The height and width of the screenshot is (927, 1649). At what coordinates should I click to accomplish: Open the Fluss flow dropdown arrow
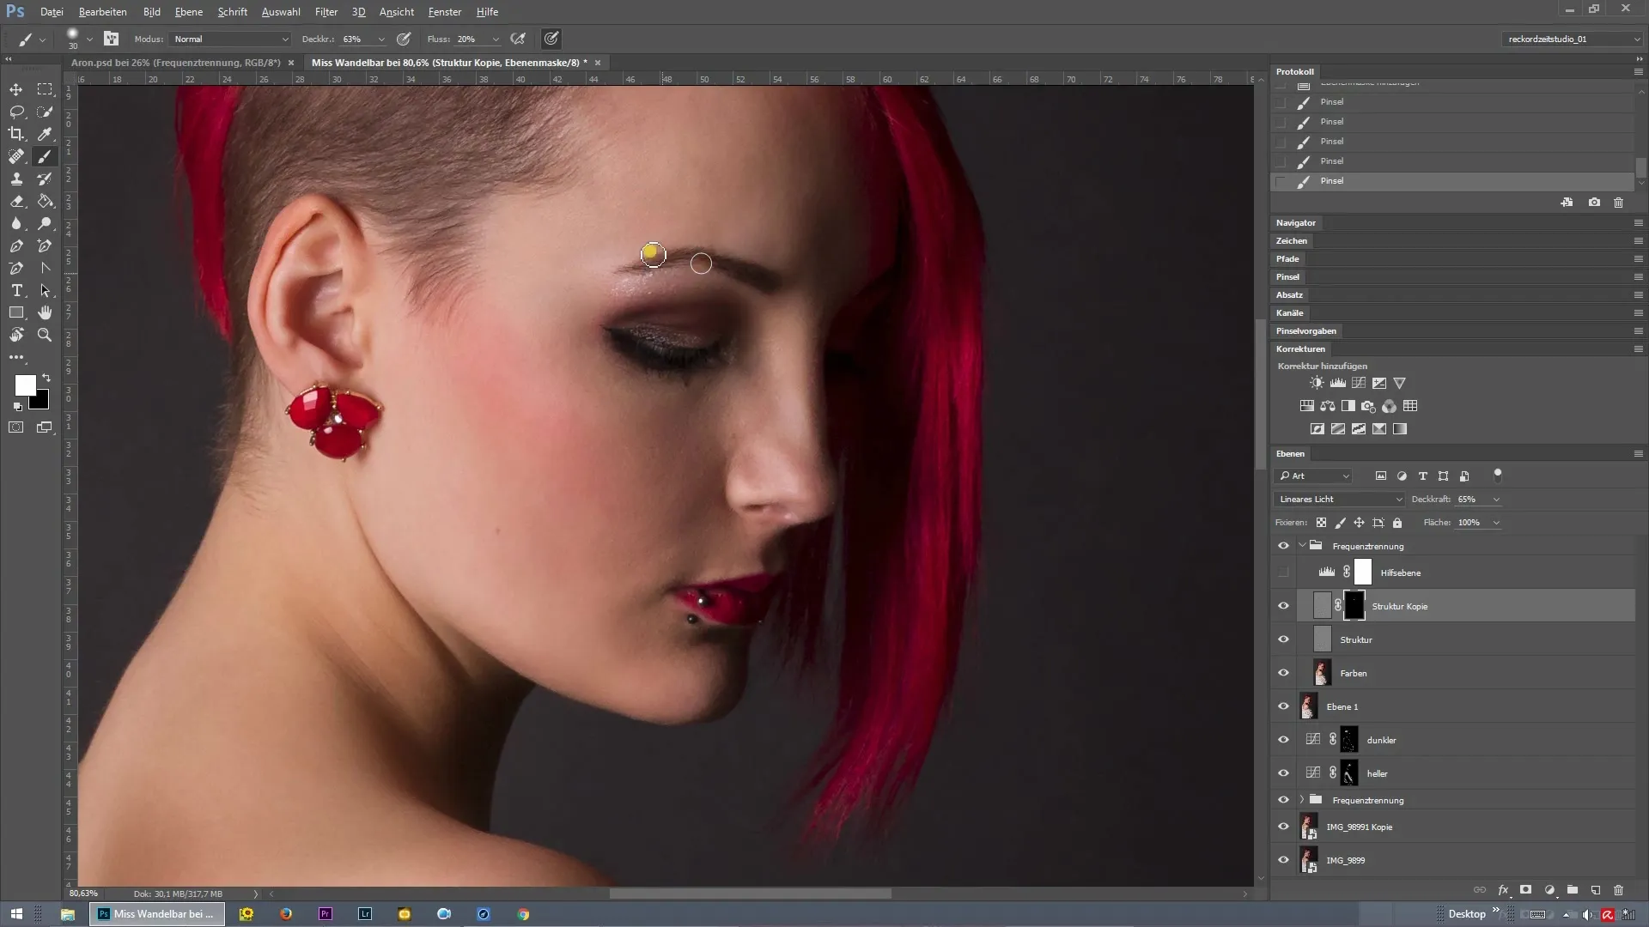tap(496, 39)
